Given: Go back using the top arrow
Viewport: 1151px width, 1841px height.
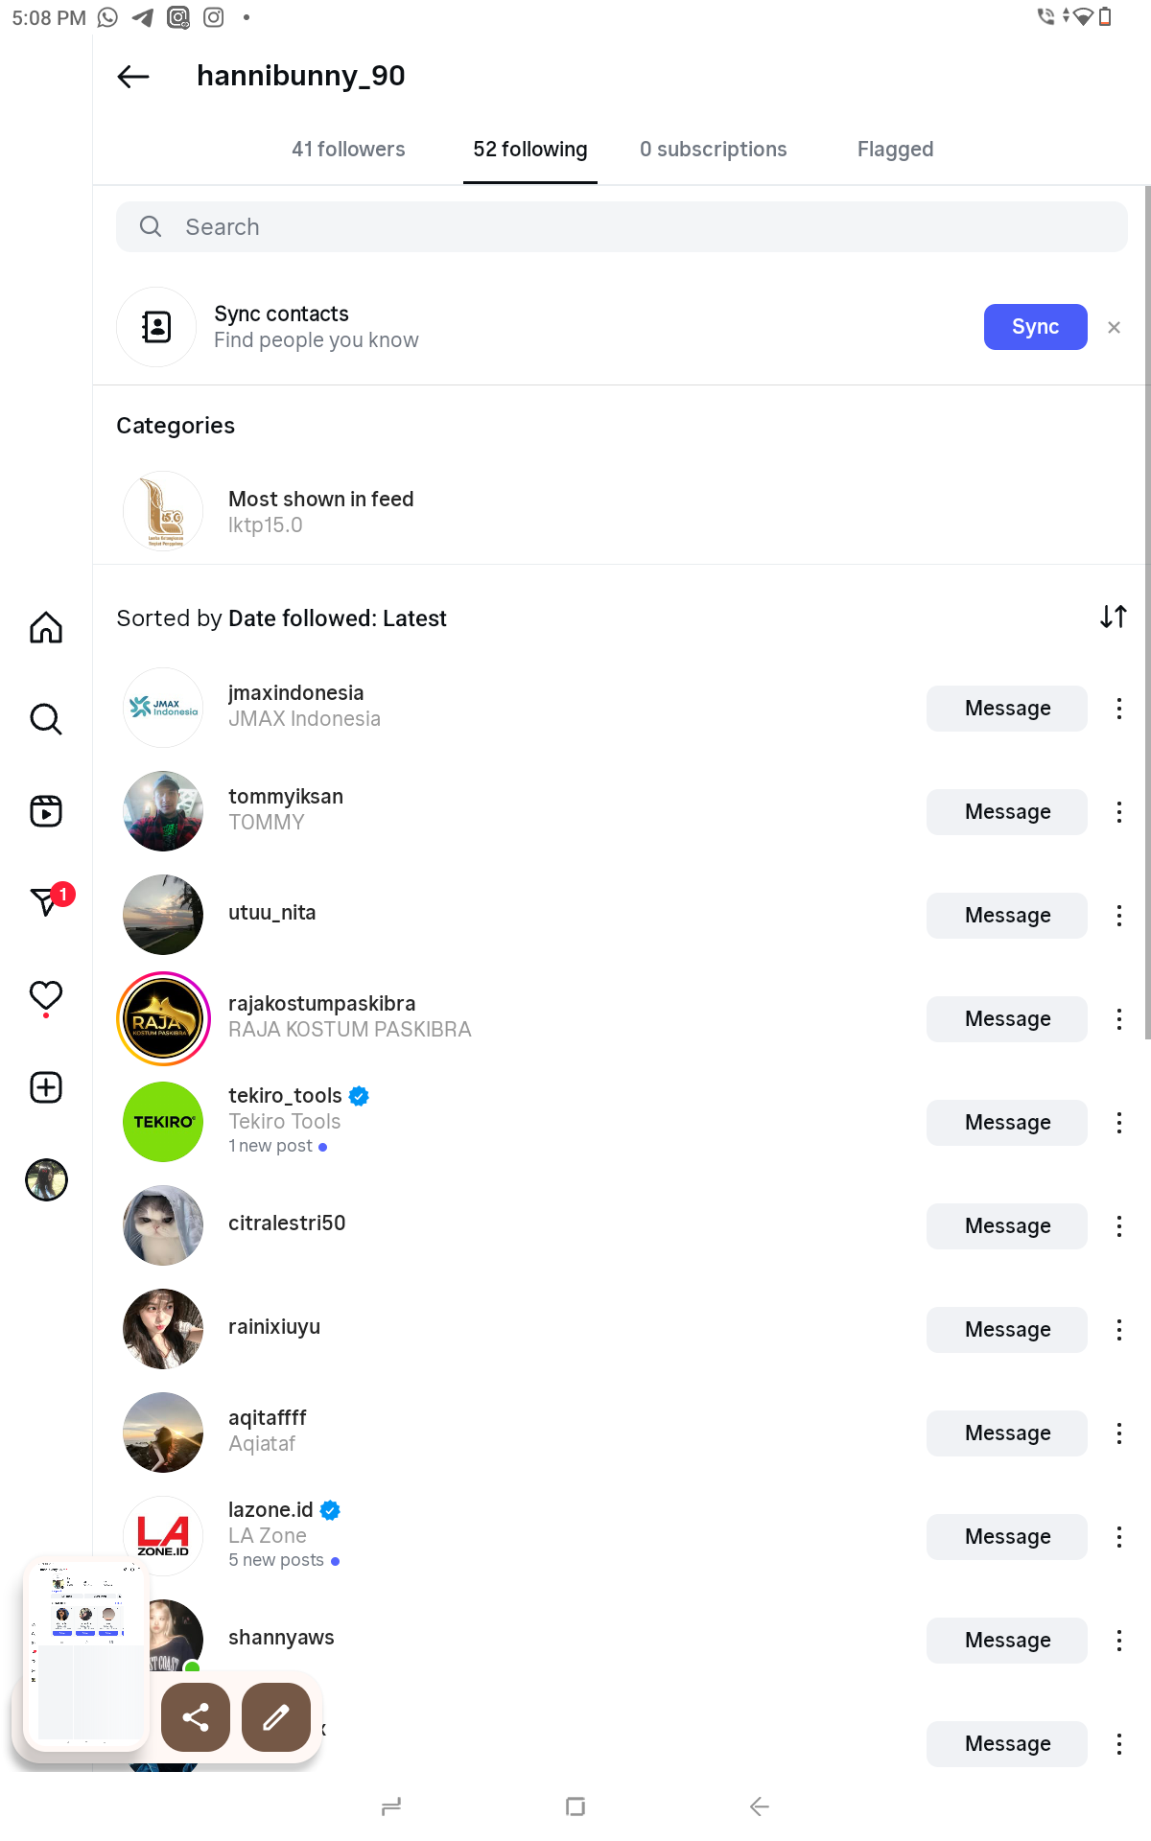Looking at the screenshot, I should pyautogui.click(x=133, y=77).
